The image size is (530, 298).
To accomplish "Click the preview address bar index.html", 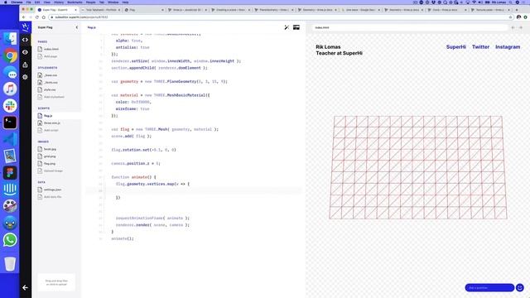I will click(410, 27).
